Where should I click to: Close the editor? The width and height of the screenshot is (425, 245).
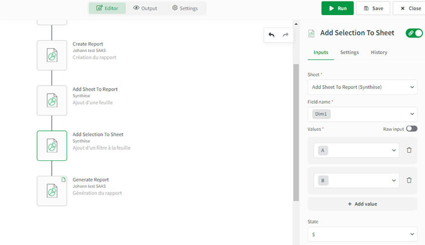(410, 8)
